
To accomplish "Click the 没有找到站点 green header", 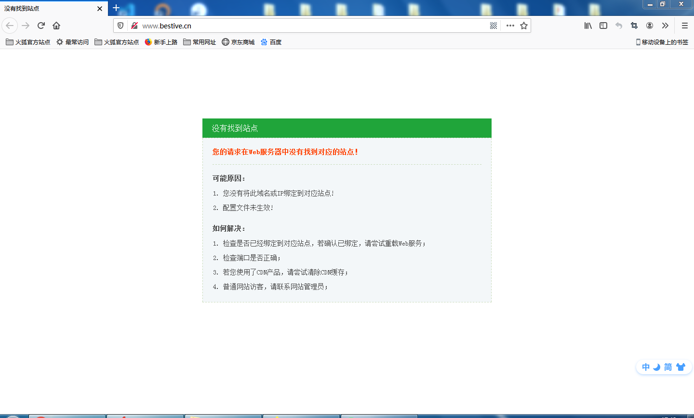I will pyautogui.click(x=347, y=128).
